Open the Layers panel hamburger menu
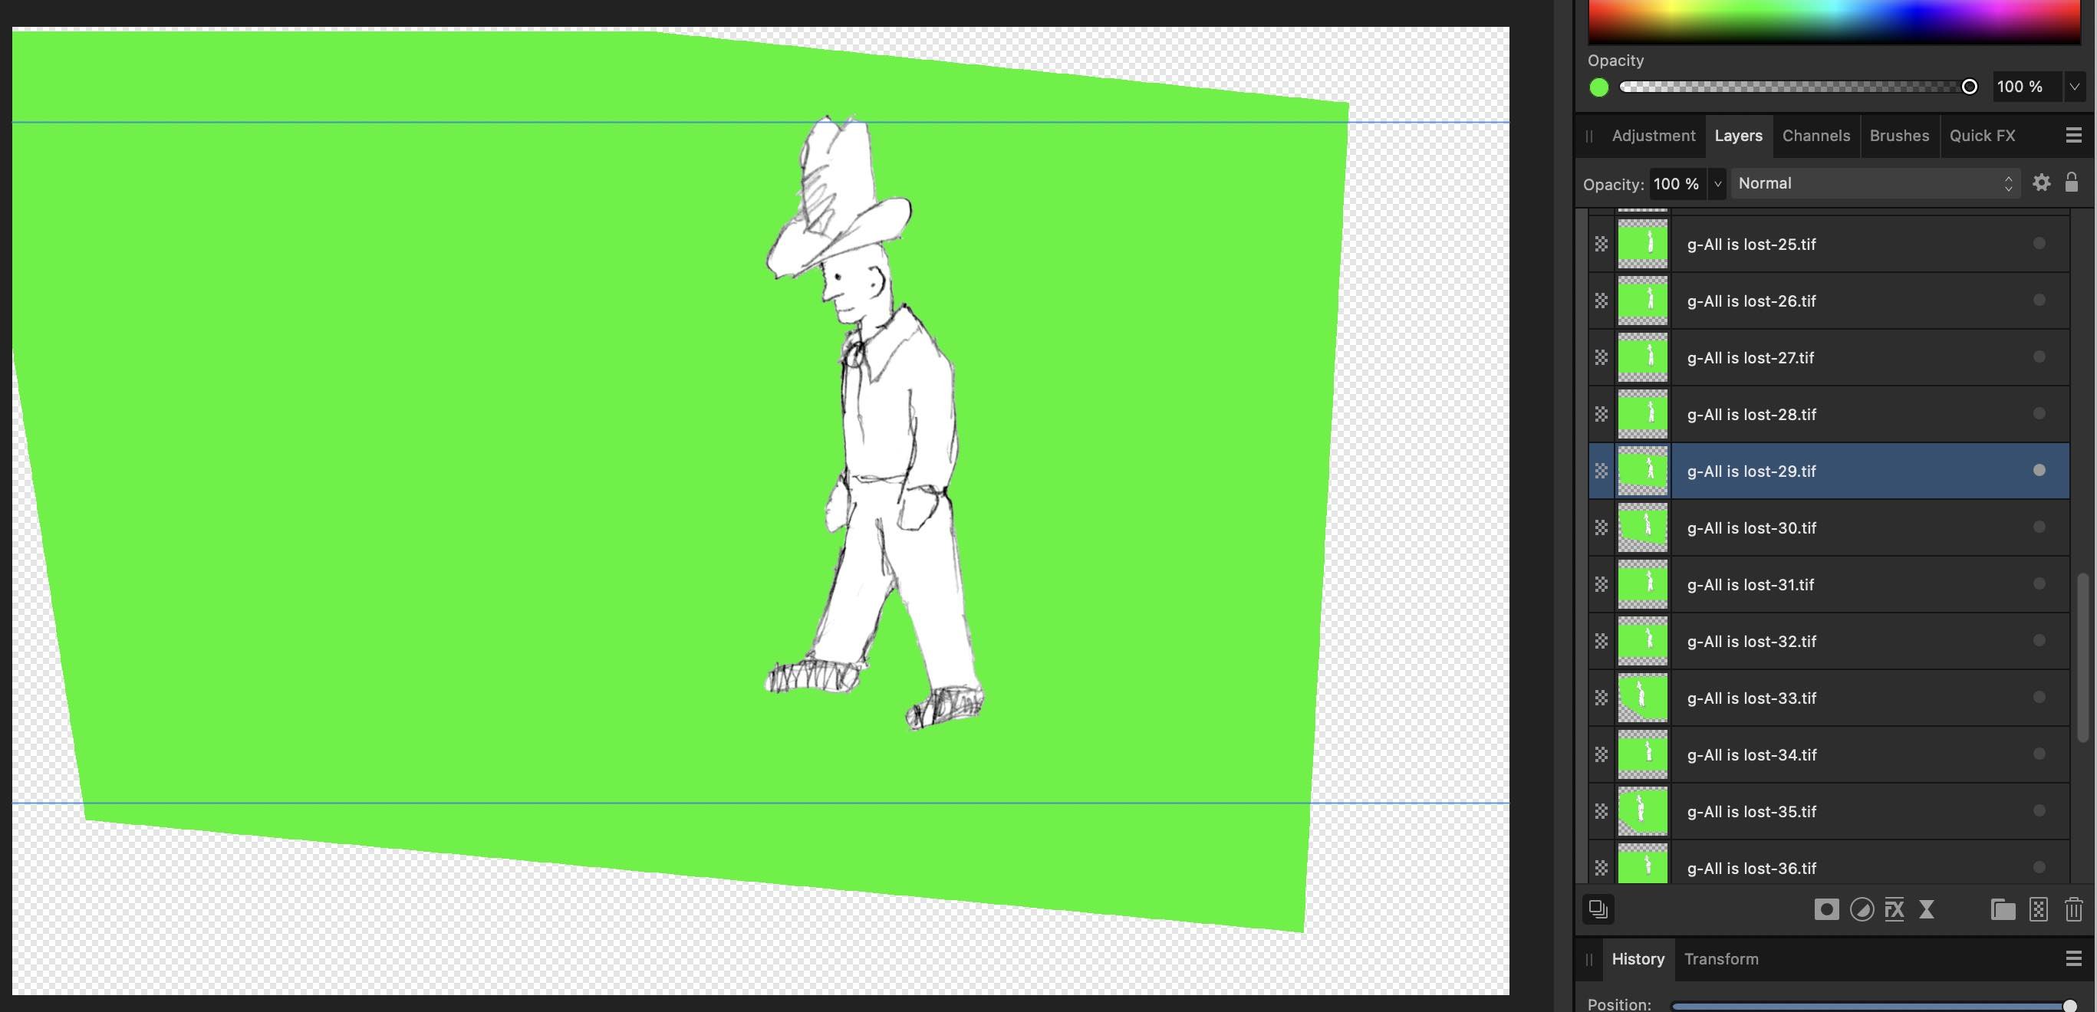The height and width of the screenshot is (1012, 2097). (2073, 135)
